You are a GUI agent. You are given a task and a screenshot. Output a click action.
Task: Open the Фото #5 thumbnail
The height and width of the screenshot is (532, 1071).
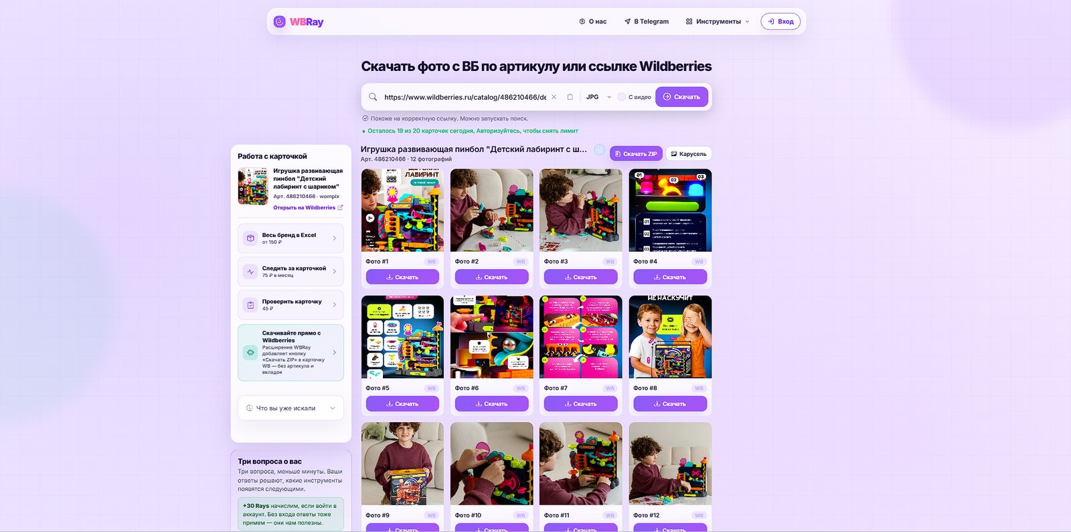click(x=402, y=337)
